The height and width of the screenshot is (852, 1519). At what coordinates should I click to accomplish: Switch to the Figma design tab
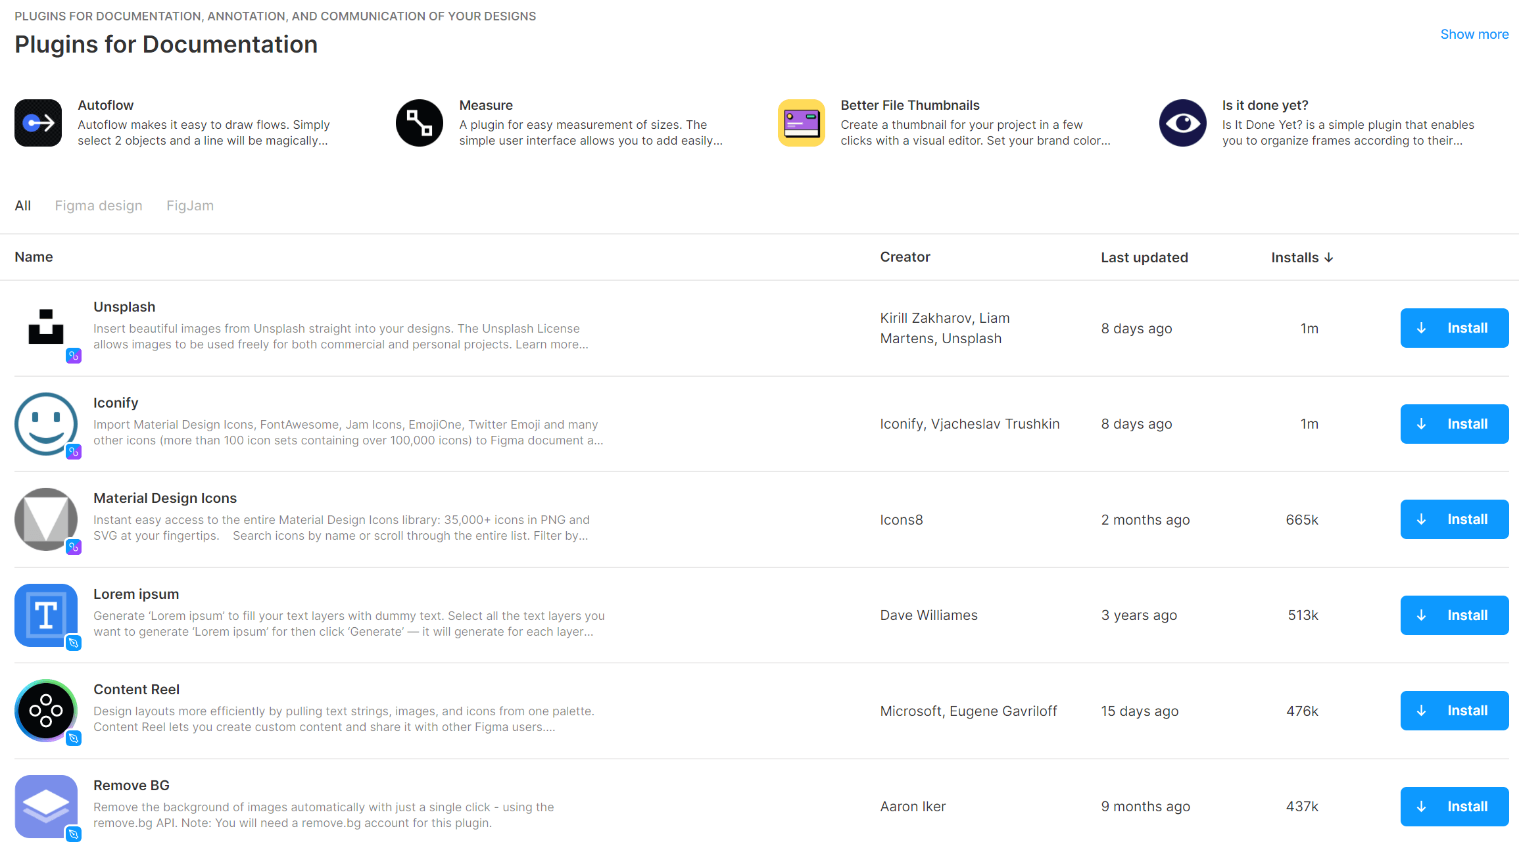(x=99, y=206)
